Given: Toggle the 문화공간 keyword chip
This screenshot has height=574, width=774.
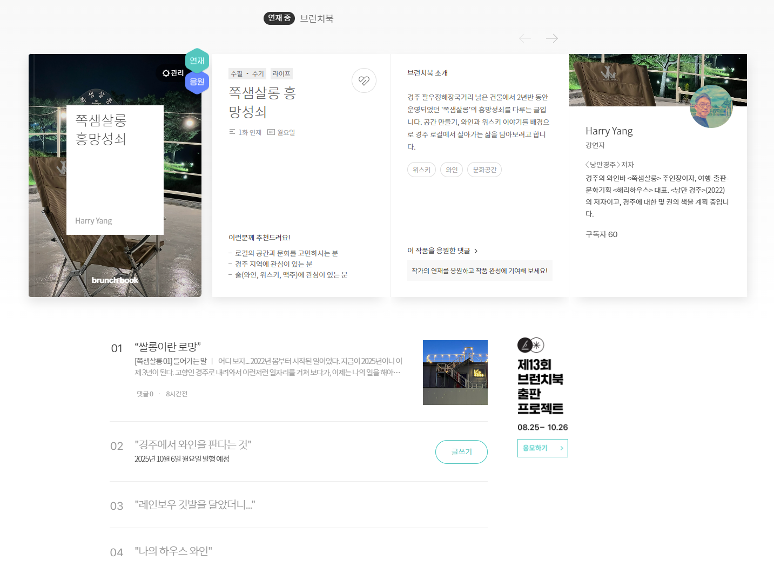Looking at the screenshot, I should coord(484,169).
